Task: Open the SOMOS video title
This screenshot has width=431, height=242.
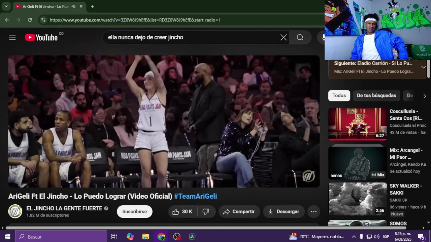Action: click(398, 224)
